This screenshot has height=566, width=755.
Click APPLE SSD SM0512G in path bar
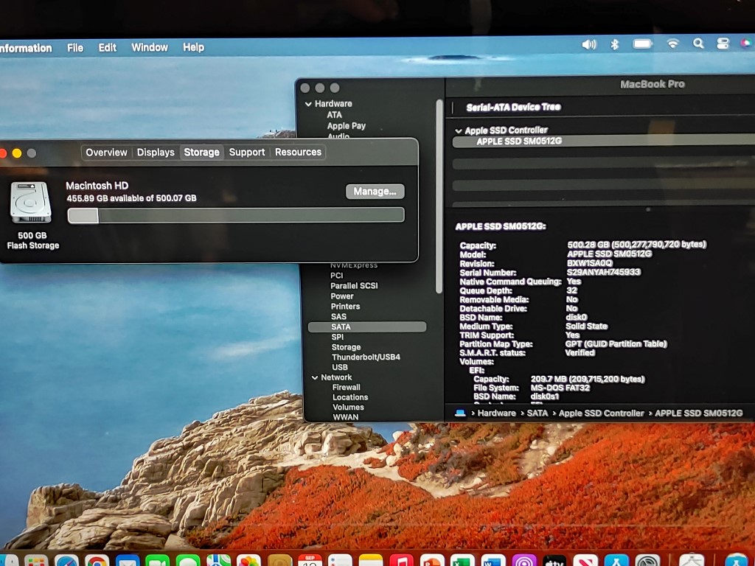coord(699,413)
